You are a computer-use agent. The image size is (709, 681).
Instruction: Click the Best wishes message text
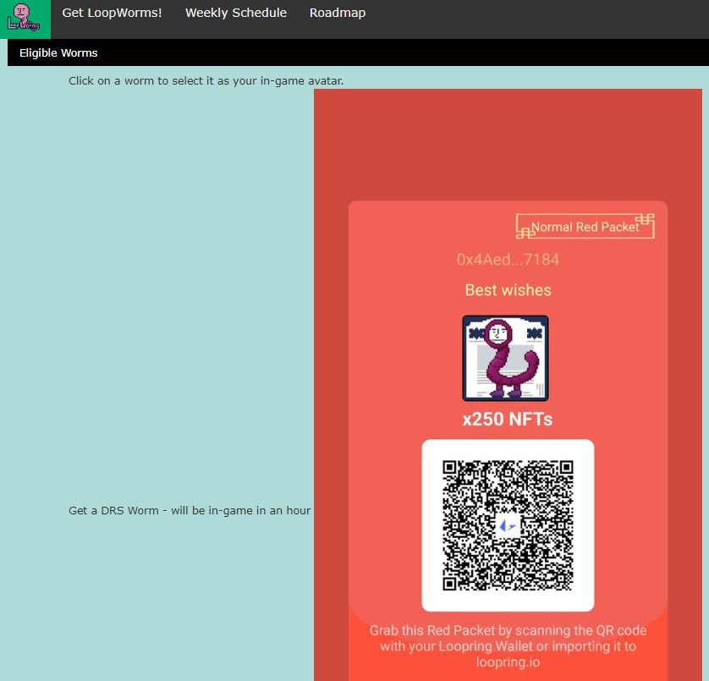click(x=508, y=290)
